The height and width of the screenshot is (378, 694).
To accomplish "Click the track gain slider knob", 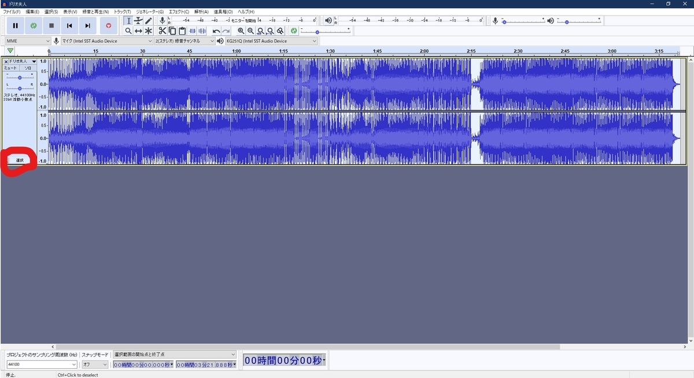I will 20,77.
